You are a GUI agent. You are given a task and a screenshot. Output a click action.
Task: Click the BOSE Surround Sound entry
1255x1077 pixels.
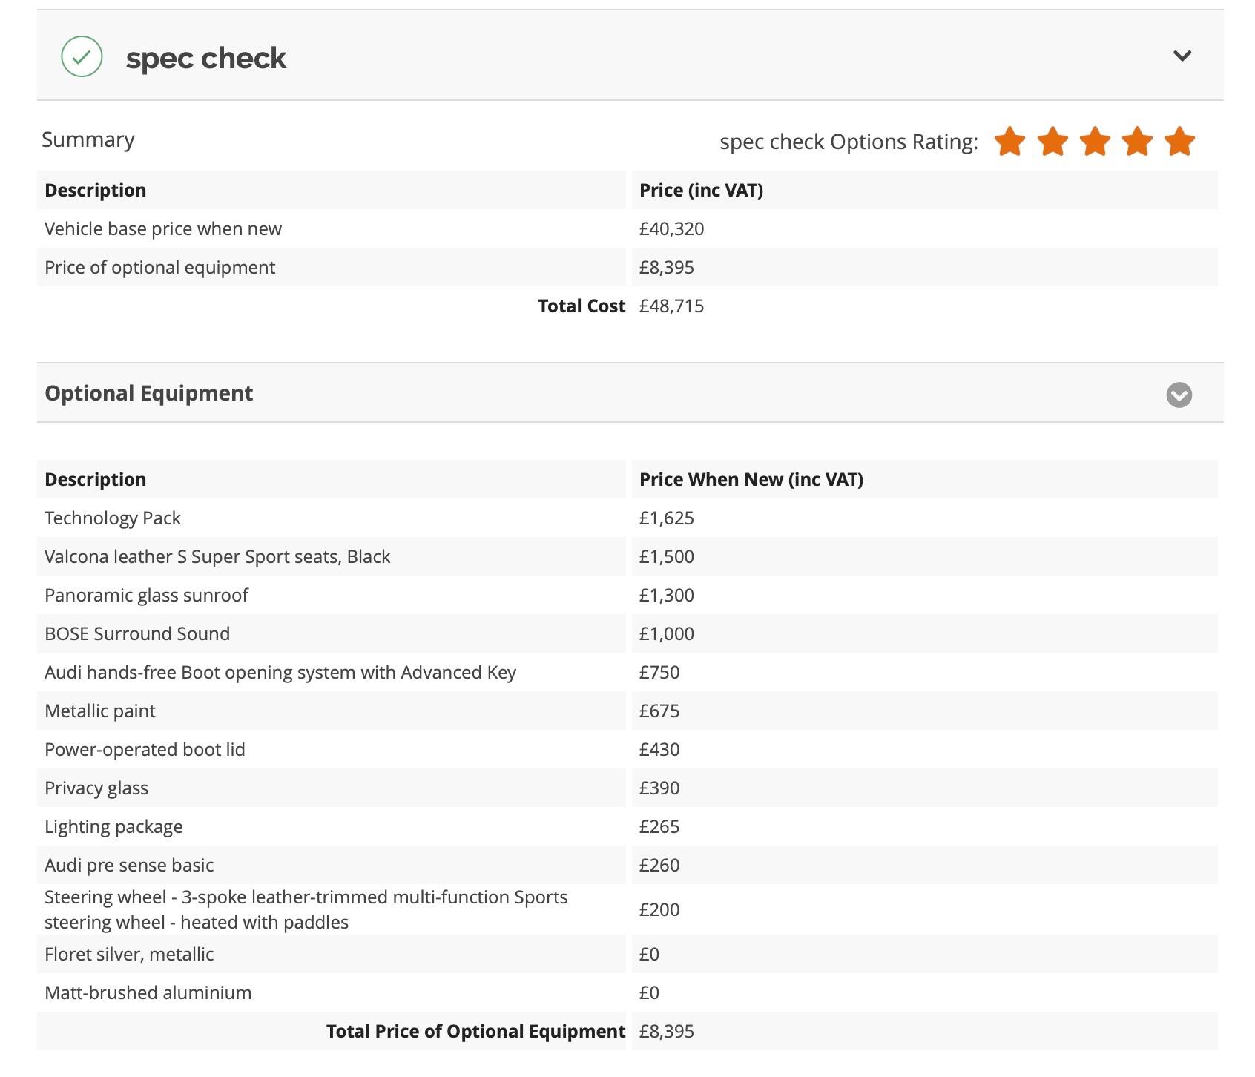point(137,633)
